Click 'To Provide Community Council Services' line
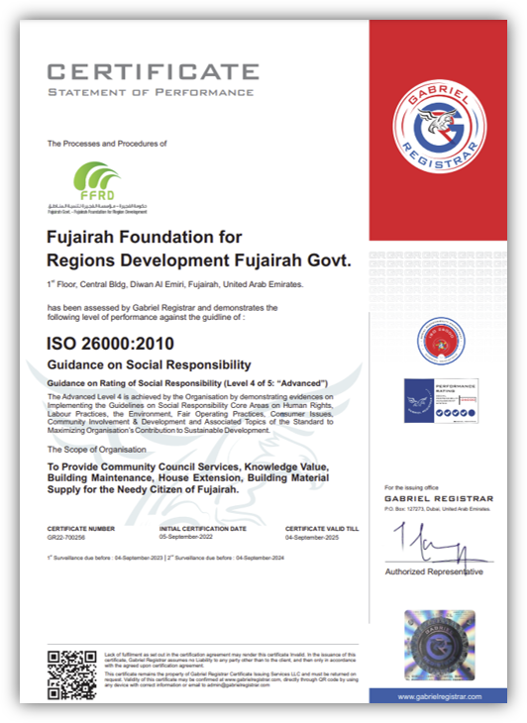 click(x=188, y=467)
